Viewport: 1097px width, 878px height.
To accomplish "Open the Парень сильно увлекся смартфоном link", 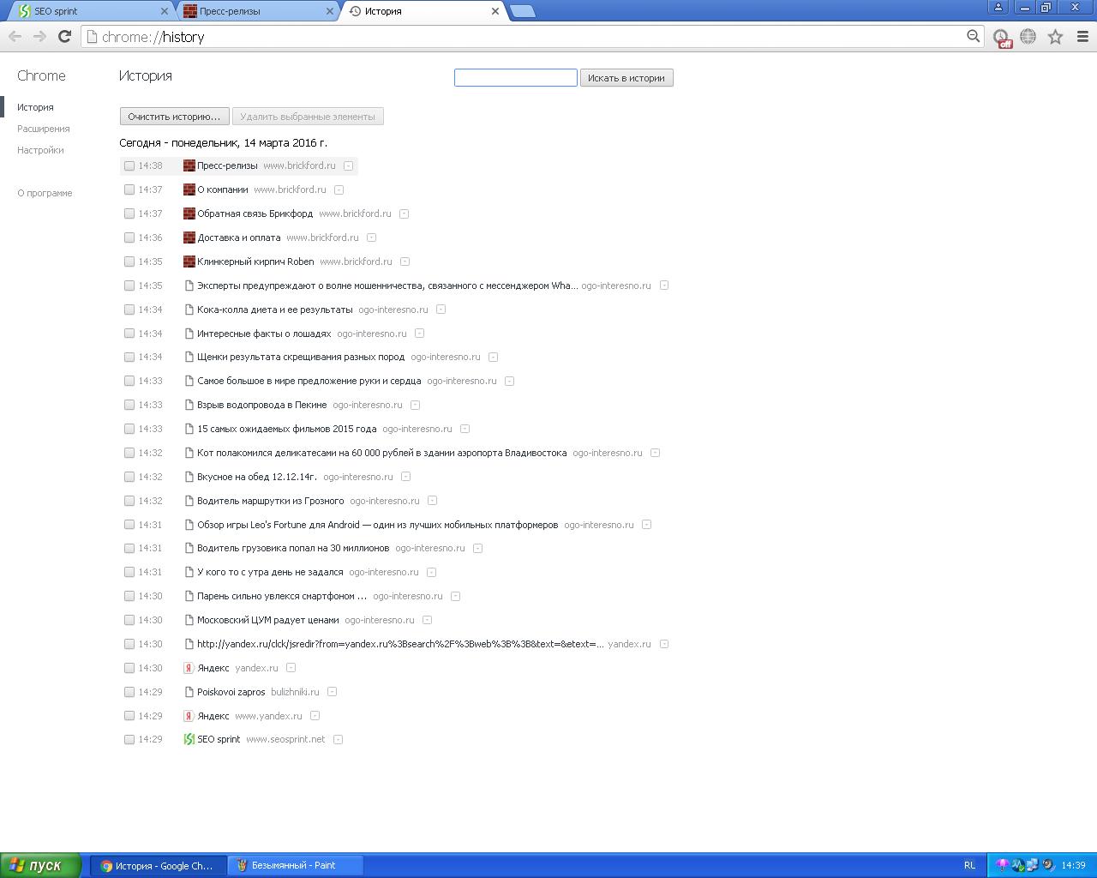I will click(x=282, y=596).
